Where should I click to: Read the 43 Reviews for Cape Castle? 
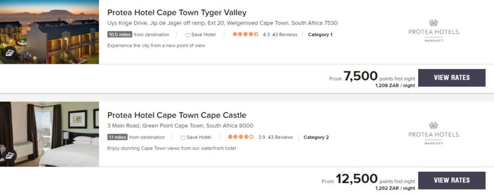[280, 138]
